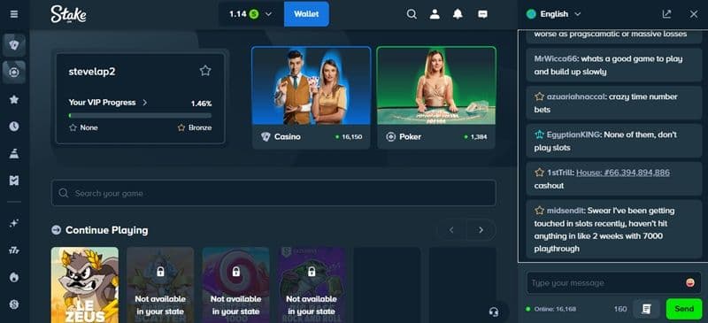
Task: Click the stevelap2 username
Action: (92, 72)
